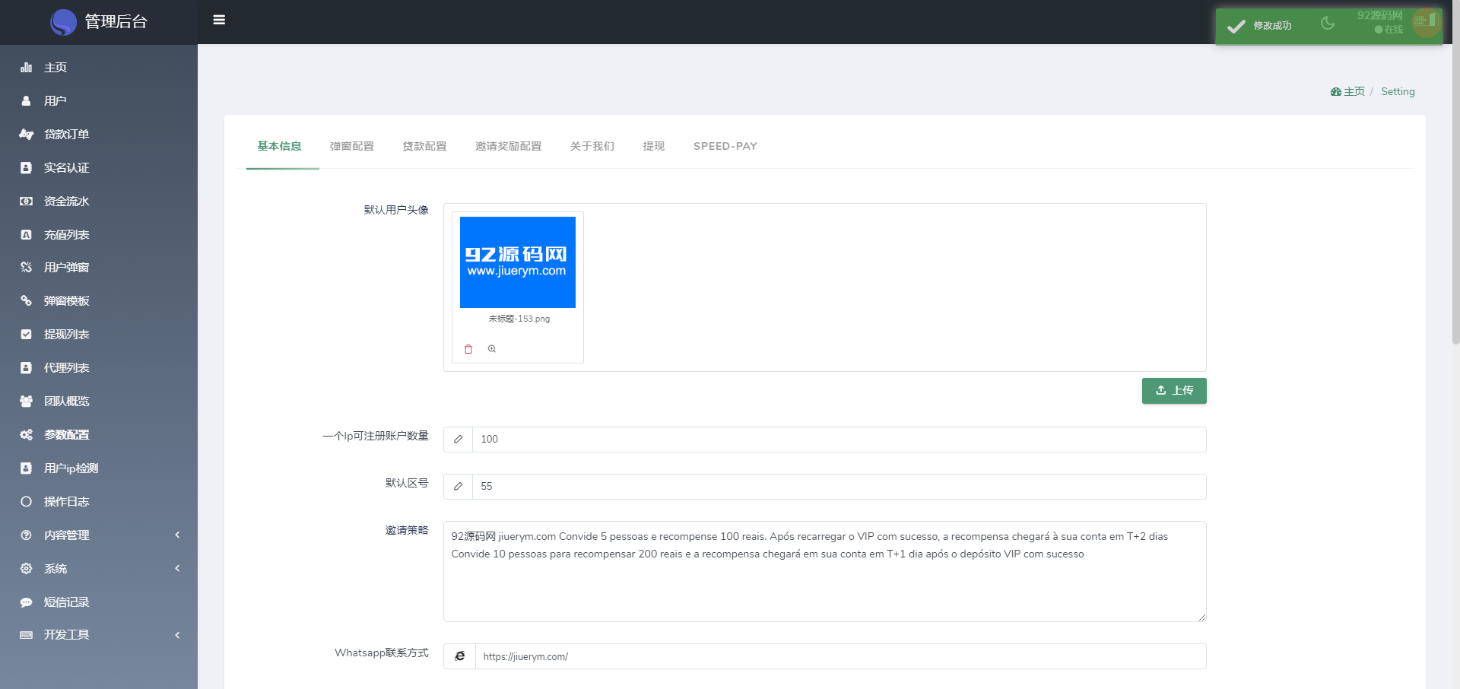The image size is (1460, 689).
Task: Click the 管理后台 logo icon
Action: (63, 22)
